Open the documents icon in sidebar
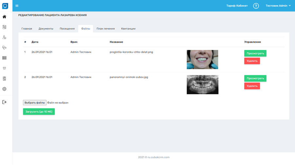295x165 pixels. 4,27
